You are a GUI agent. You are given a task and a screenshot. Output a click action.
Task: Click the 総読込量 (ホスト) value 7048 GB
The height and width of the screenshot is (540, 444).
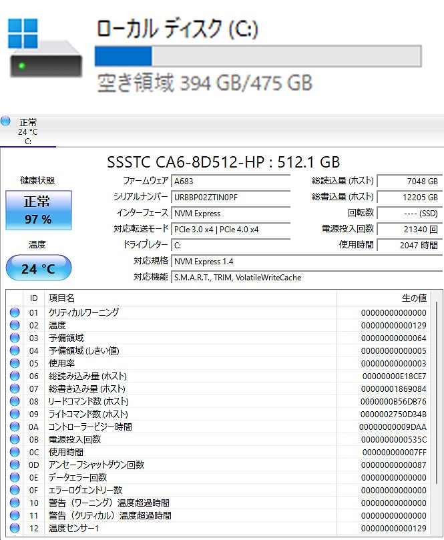[409, 181]
